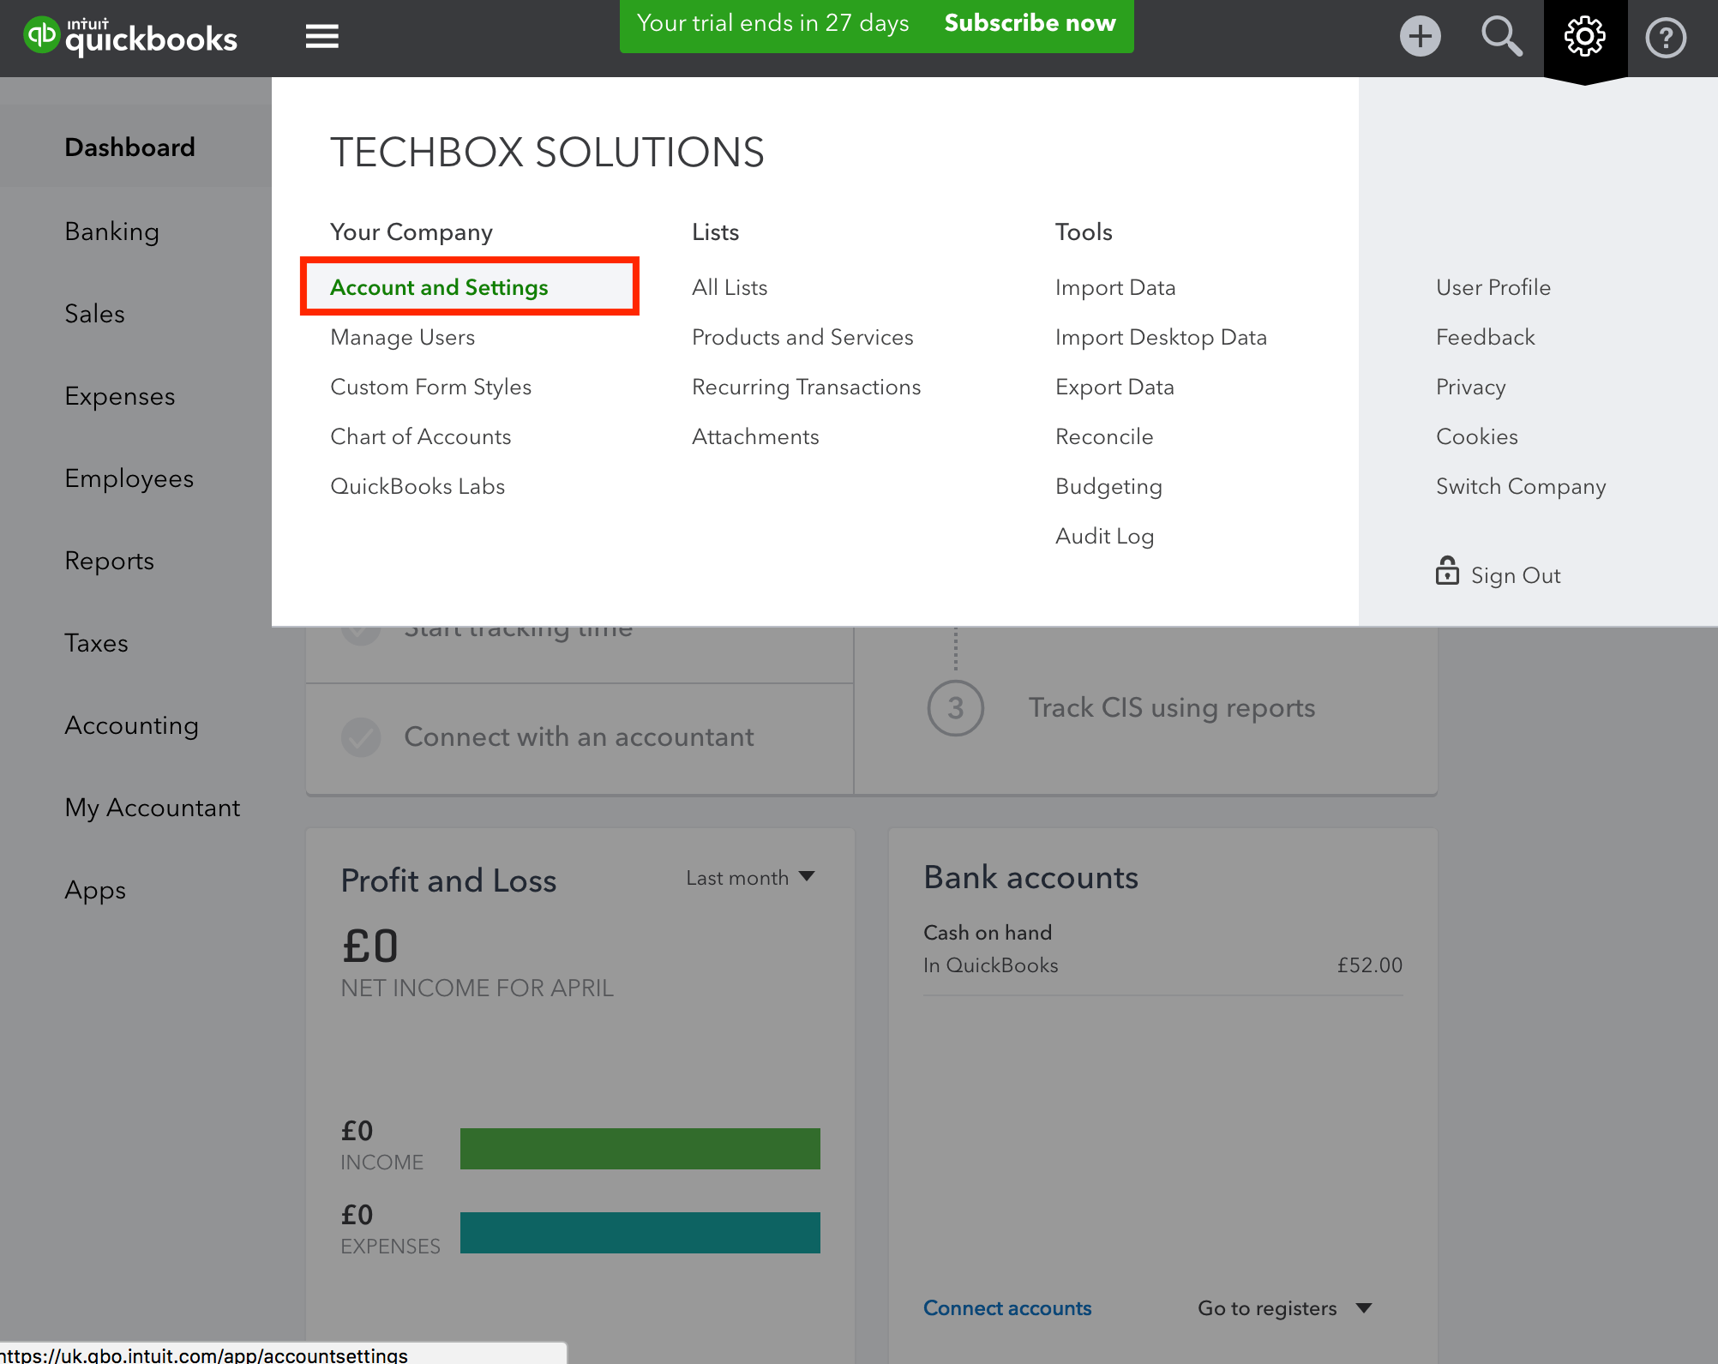Expand the Last month period dropdown

point(750,878)
